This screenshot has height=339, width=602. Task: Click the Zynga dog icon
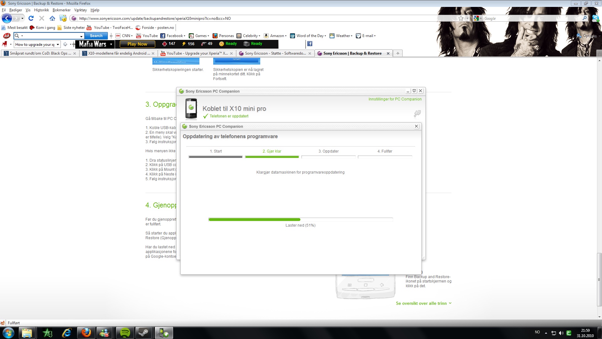5,44
